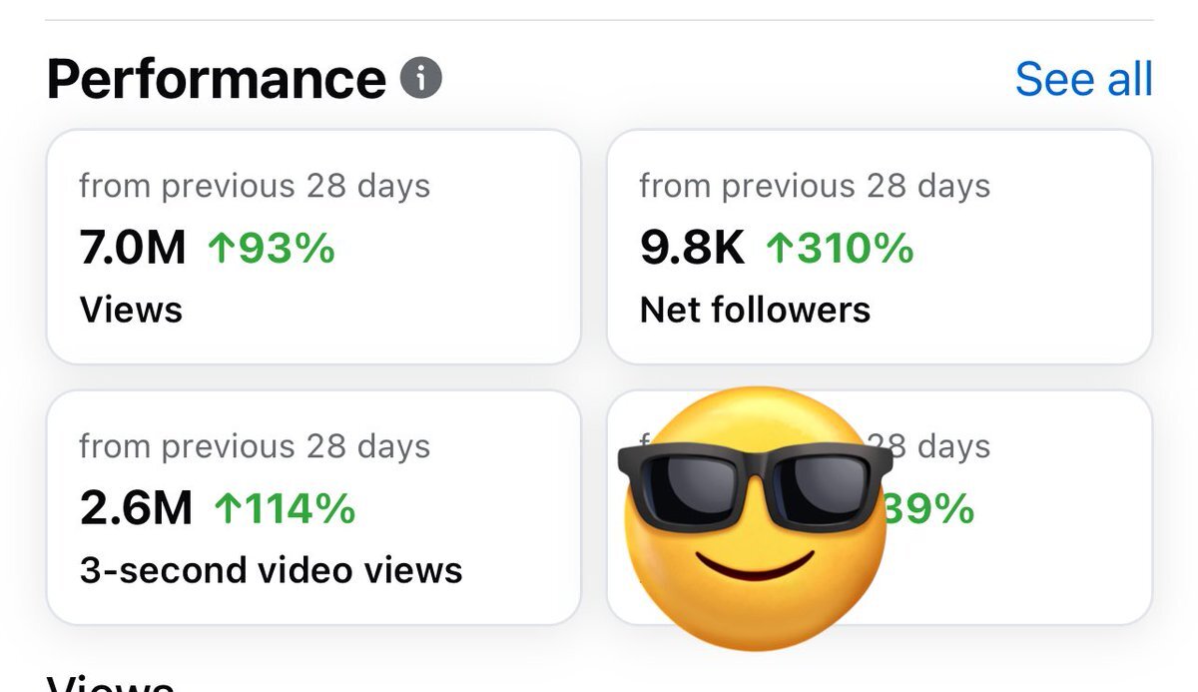Click the green 310% increase indicator
Screen dimensions: 1198x692
pos(840,248)
